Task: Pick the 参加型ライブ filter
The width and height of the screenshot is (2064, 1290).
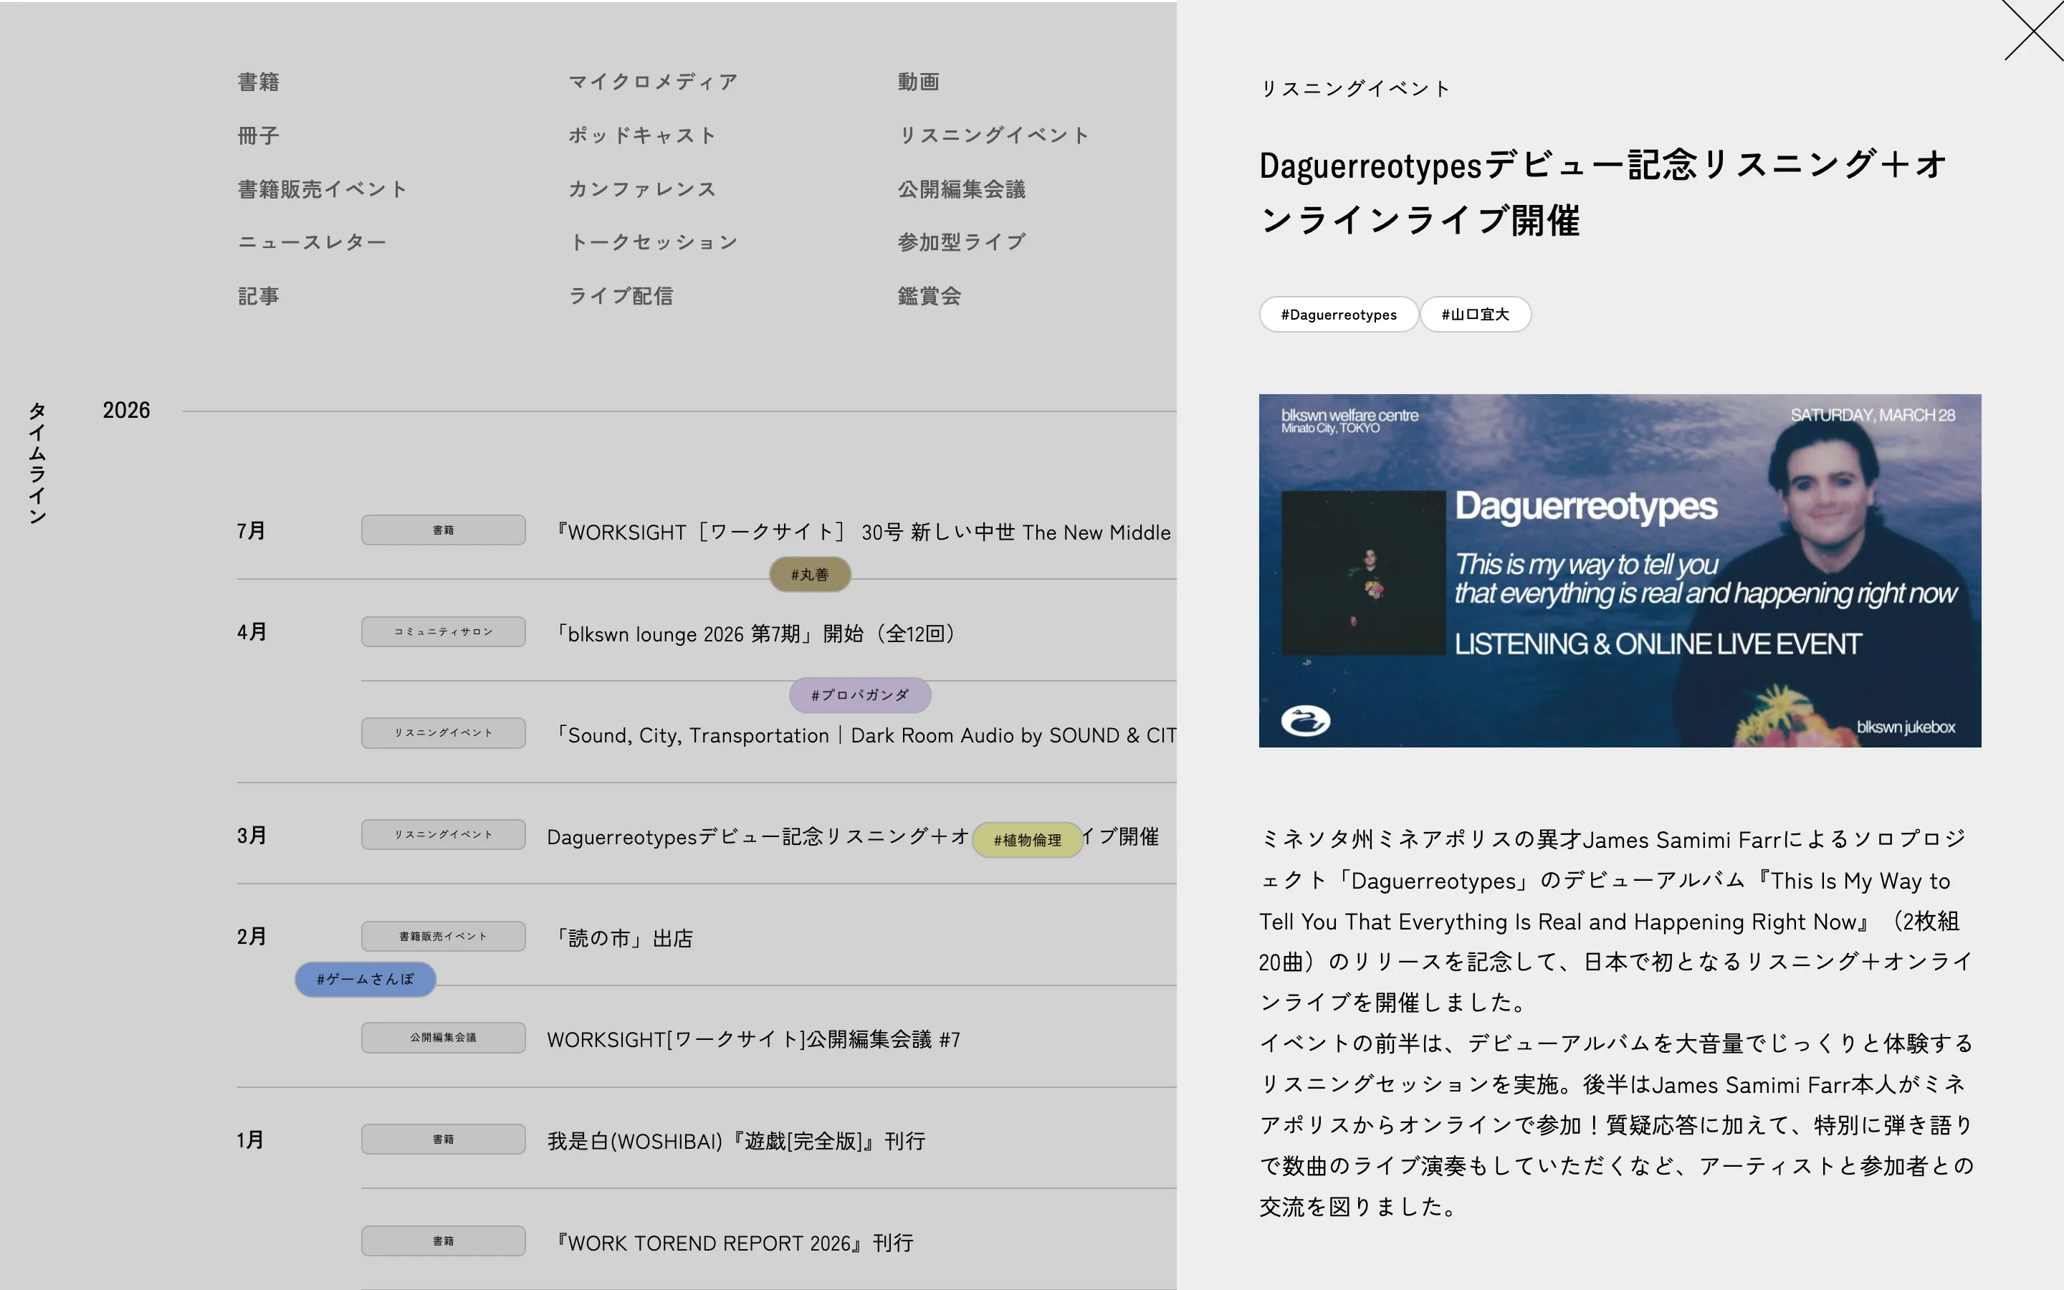Action: pos(961,242)
